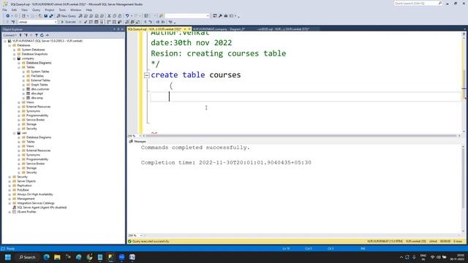The height and width of the screenshot is (263, 468).
Task: Open the Find combo box in toolbar
Action: pos(187,16)
